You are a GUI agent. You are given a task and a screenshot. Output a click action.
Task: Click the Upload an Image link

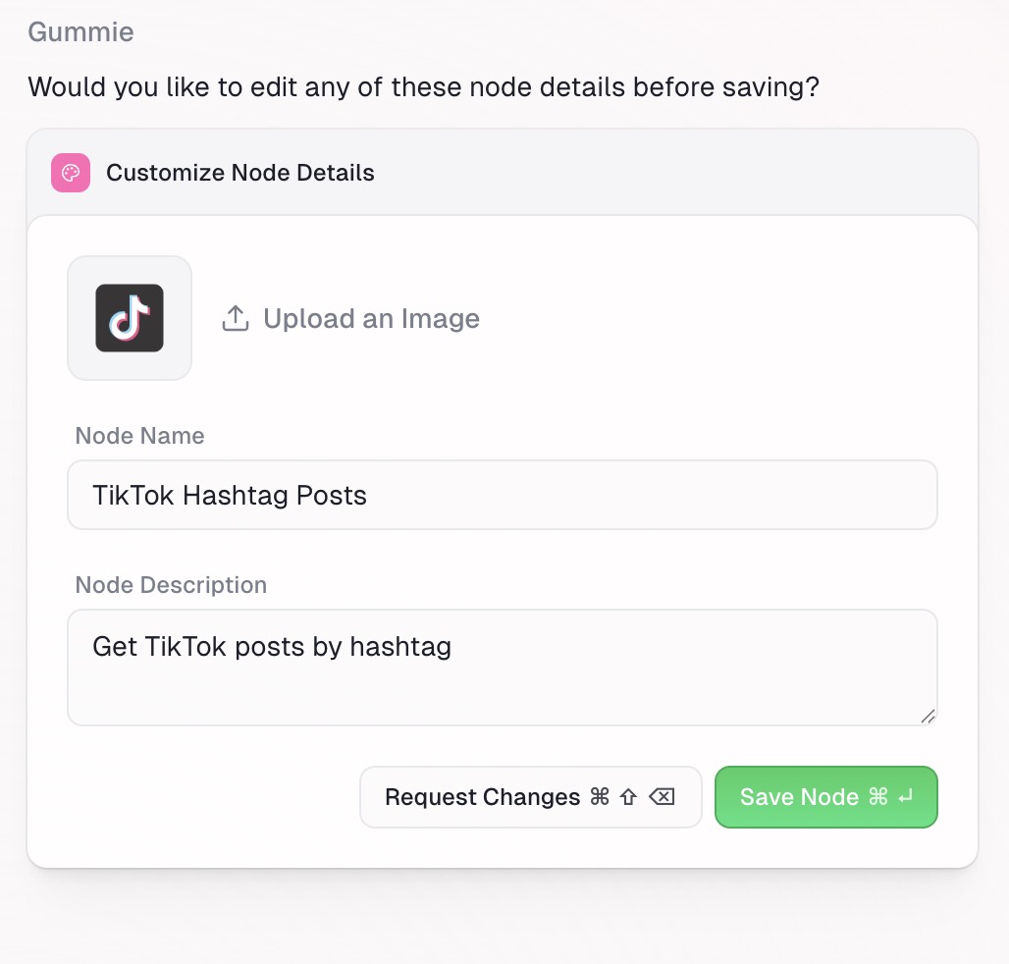[x=370, y=318]
